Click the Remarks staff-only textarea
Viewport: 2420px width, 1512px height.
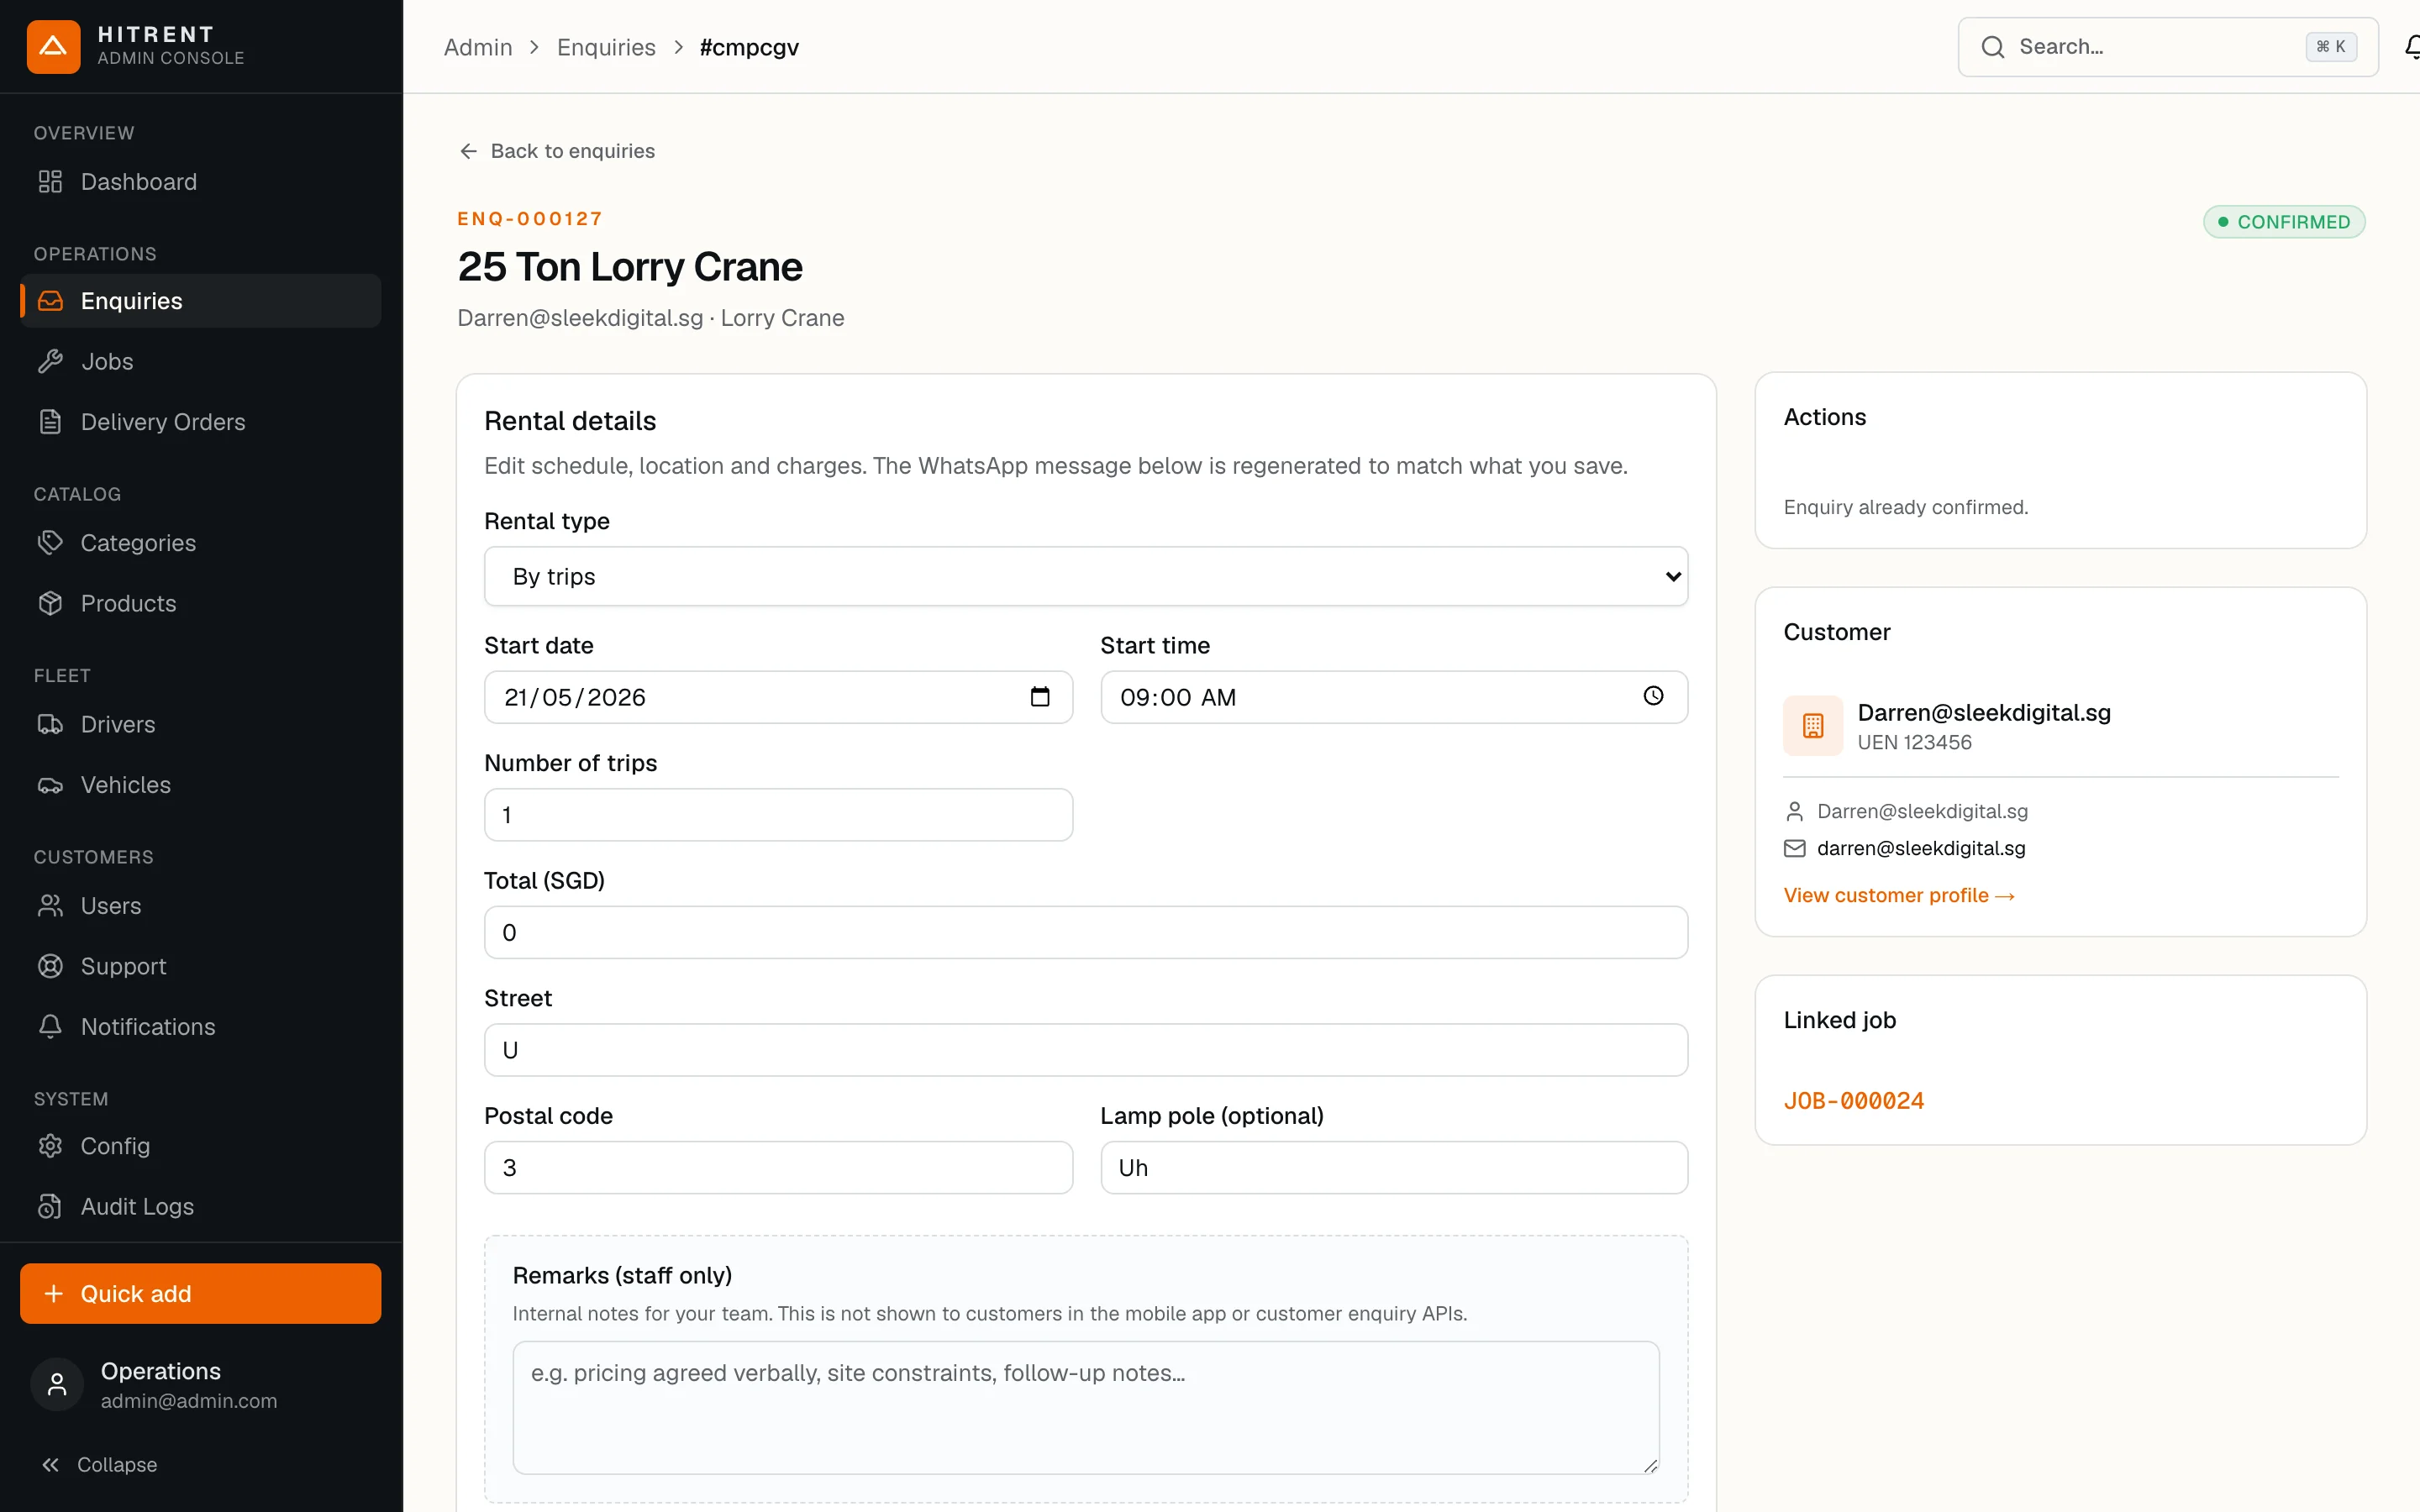point(1086,1407)
